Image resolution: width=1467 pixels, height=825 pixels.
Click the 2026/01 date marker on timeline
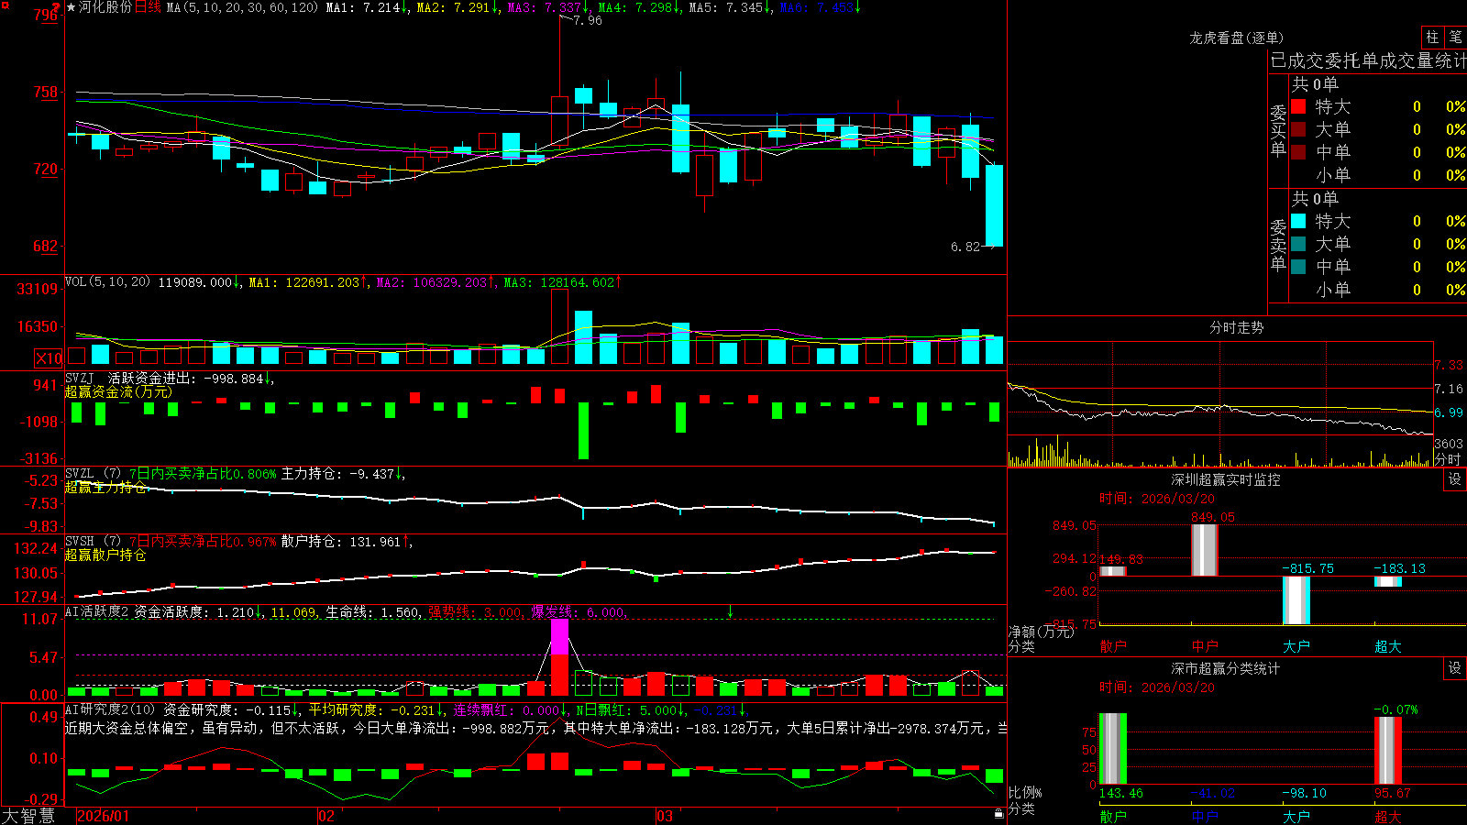coord(104,816)
